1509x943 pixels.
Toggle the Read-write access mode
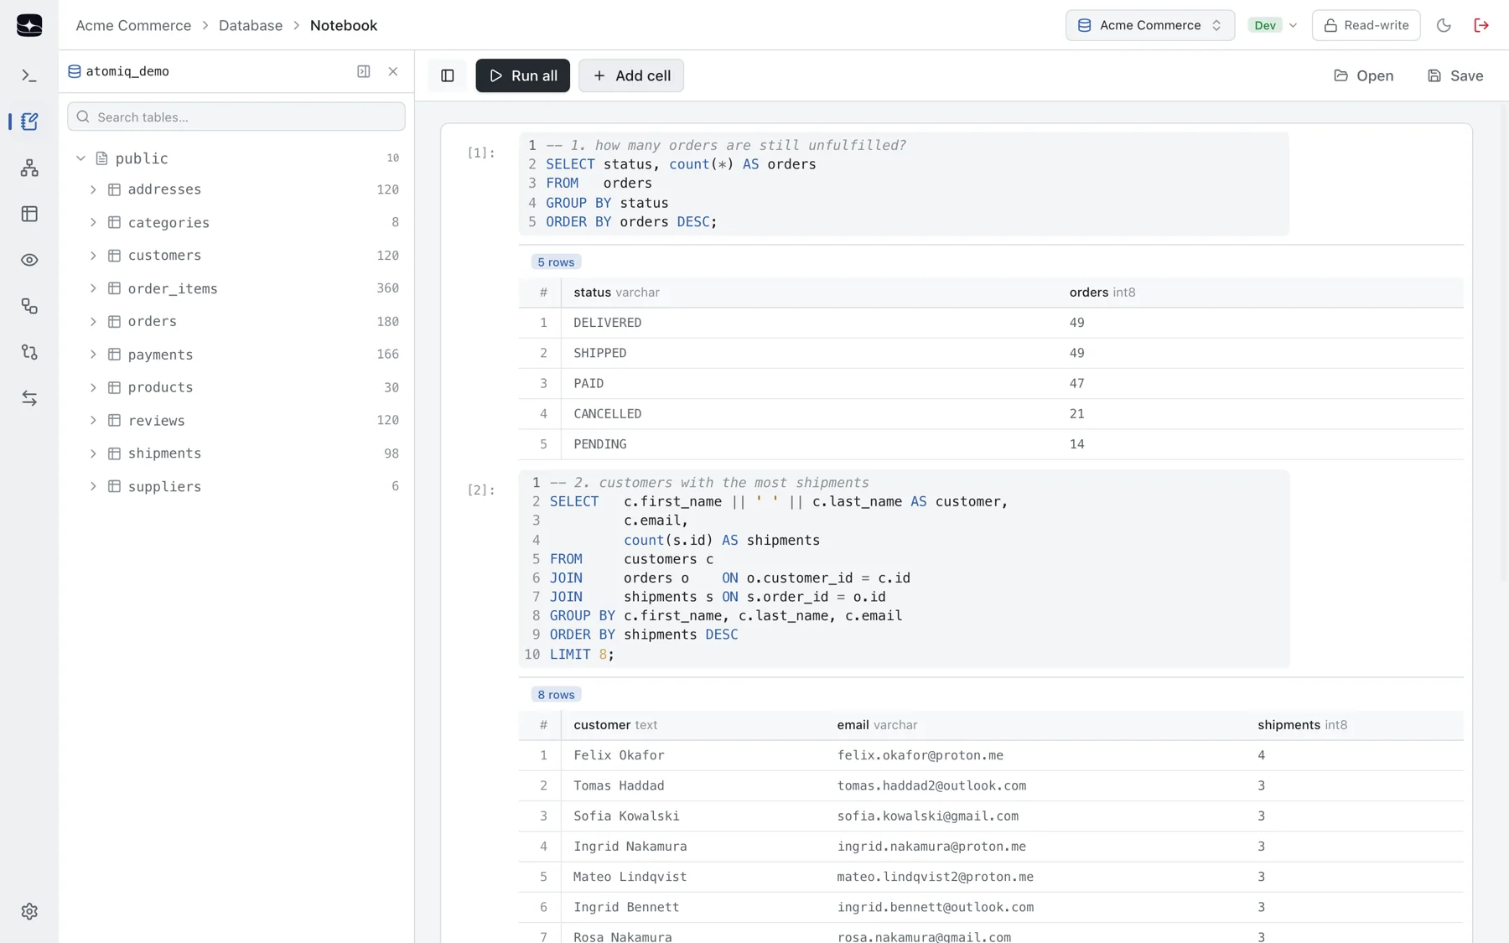pos(1366,25)
